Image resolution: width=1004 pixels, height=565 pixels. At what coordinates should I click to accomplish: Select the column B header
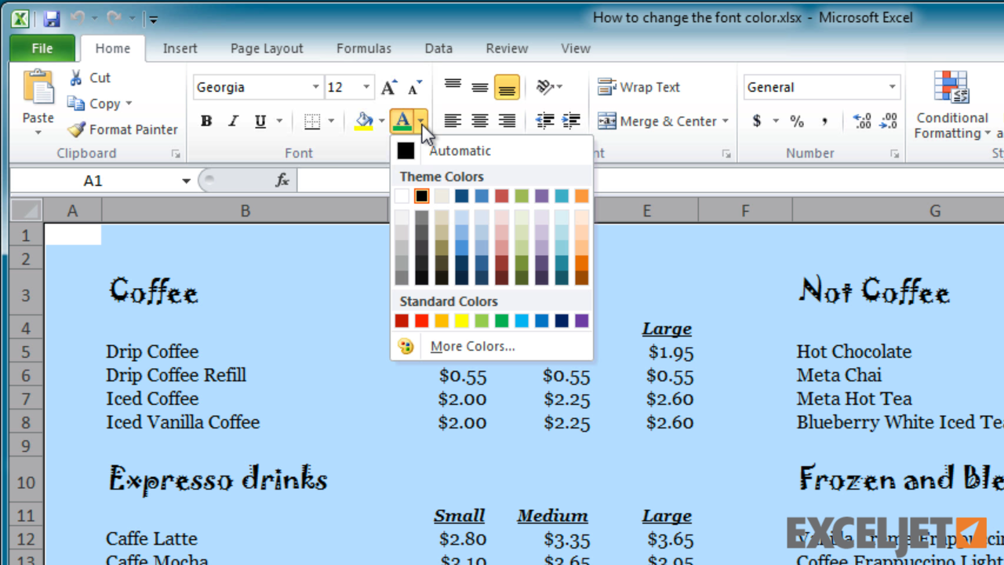click(245, 210)
